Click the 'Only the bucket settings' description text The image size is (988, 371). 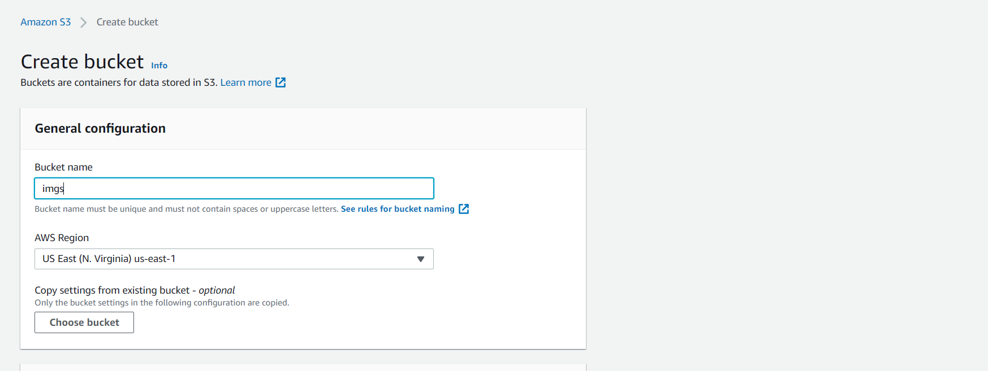click(162, 303)
